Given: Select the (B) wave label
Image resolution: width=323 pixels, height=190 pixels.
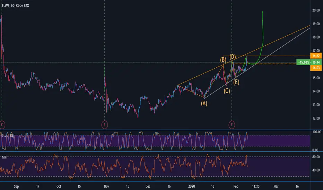Looking at the screenshot, I should coord(223,60).
